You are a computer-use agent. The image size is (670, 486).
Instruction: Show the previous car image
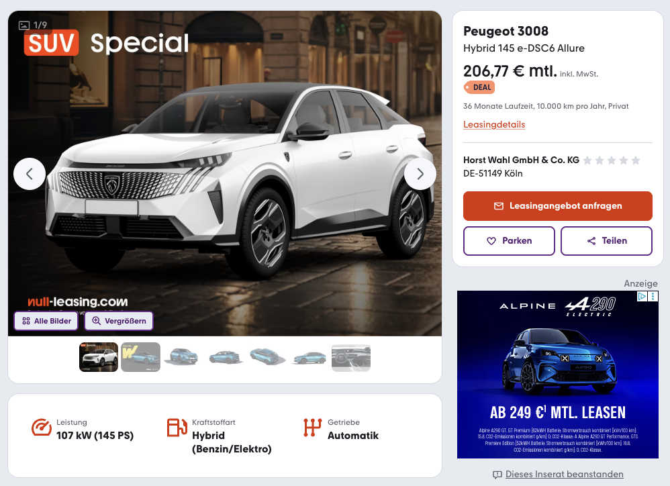[x=30, y=174]
